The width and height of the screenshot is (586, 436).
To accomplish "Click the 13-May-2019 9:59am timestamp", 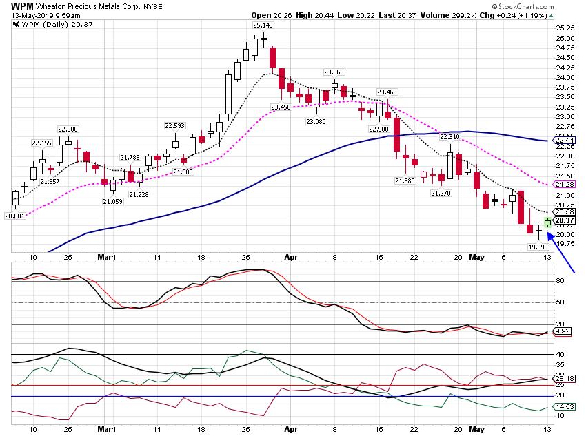I will [46, 16].
